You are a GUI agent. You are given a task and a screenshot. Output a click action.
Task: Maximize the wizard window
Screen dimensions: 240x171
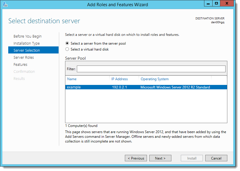point(216,3)
